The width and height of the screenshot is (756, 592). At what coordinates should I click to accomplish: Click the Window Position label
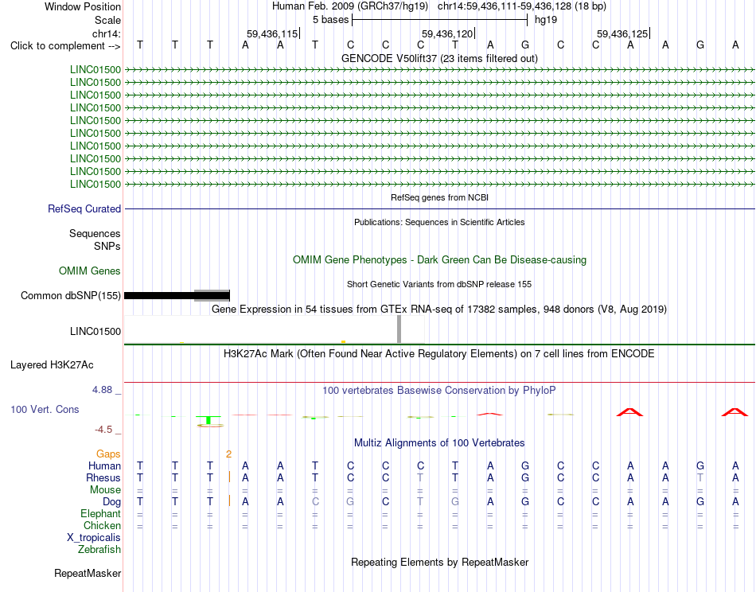tap(83, 6)
